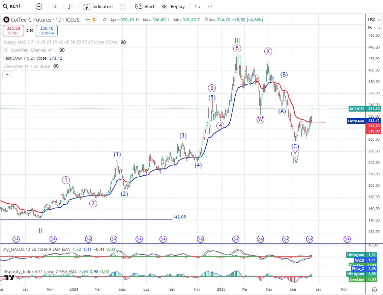Toggle visibility of VF_Donchian_Channel indicator
This screenshot has width=383, height=295.
(x=62, y=50)
